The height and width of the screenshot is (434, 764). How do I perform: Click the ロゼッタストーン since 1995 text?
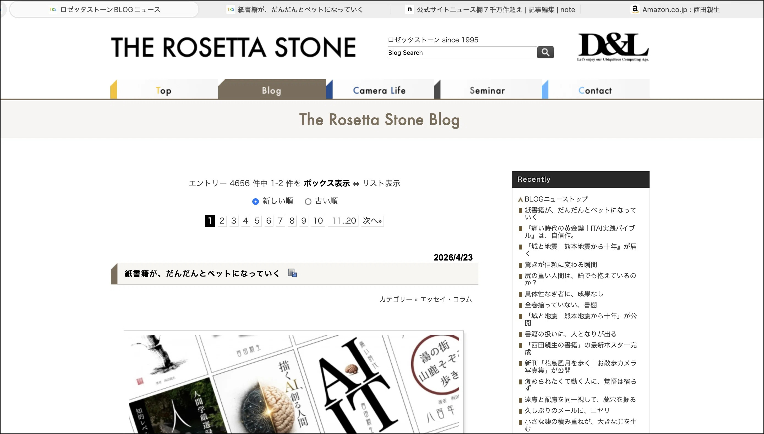[433, 40]
